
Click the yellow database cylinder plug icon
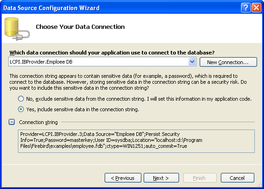pos(17,29)
